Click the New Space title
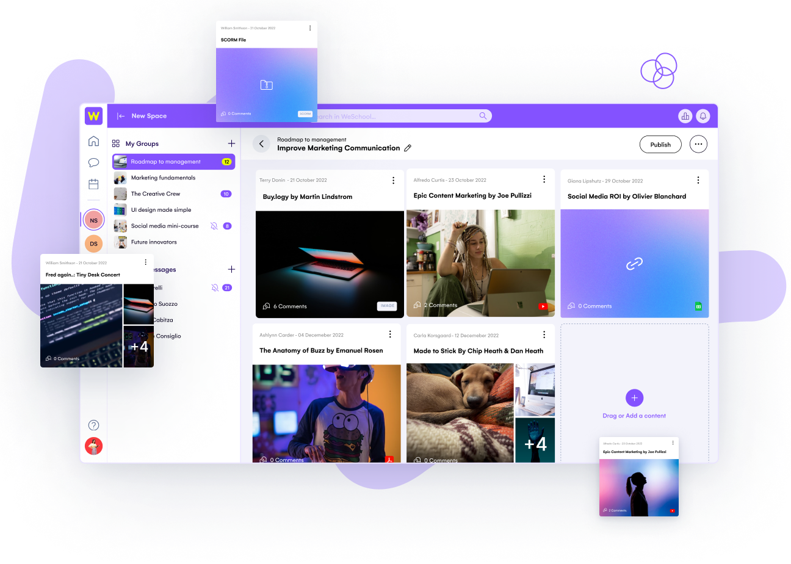Viewport: 791px width, 564px height. [x=149, y=116]
